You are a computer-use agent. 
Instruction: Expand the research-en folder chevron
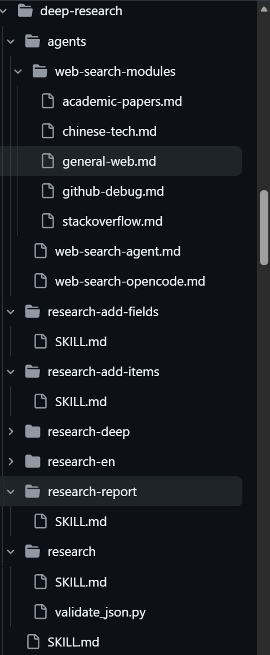[x=11, y=462]
